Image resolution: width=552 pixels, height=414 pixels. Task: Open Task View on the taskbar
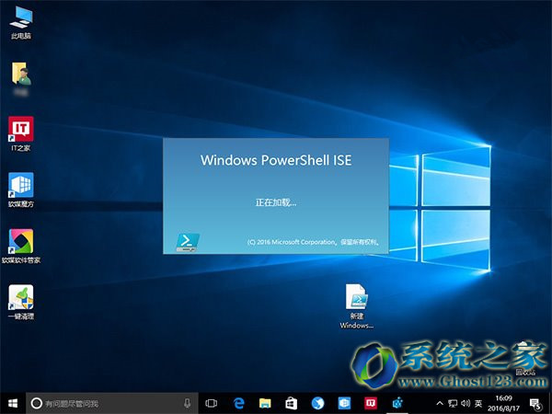[x=212, y=403]
